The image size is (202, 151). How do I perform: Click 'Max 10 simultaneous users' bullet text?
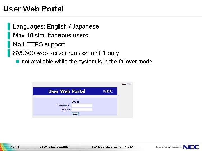tap(50, 35)
